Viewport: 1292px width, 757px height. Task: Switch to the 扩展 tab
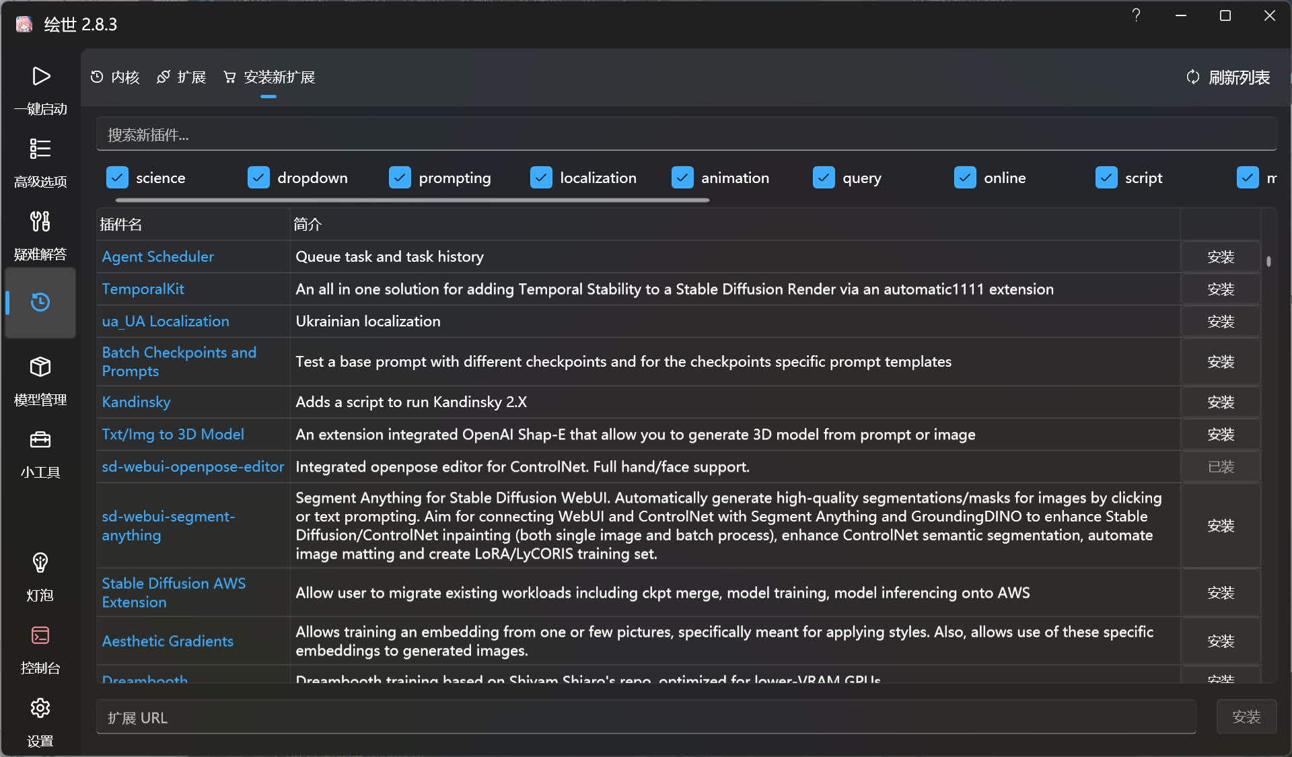click(182, 77)
